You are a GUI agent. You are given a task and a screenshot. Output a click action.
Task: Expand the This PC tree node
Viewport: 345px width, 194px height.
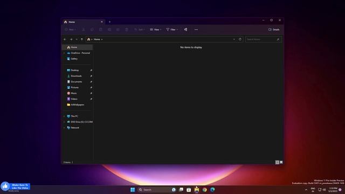click(64, 116)
